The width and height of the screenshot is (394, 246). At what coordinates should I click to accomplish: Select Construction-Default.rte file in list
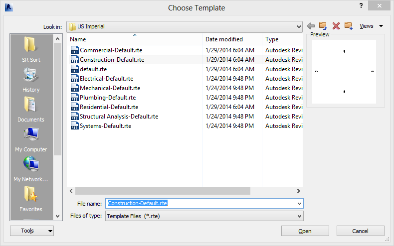tap(112, 60)
